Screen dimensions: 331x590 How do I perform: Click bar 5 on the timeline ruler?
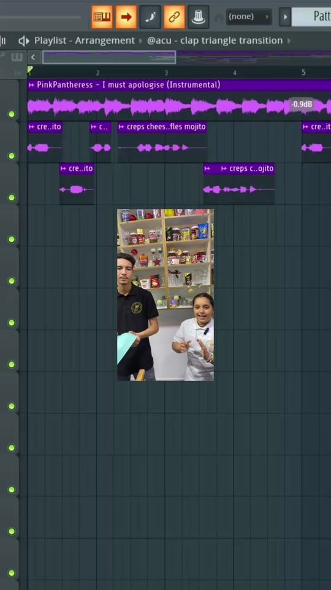[303, 73]
